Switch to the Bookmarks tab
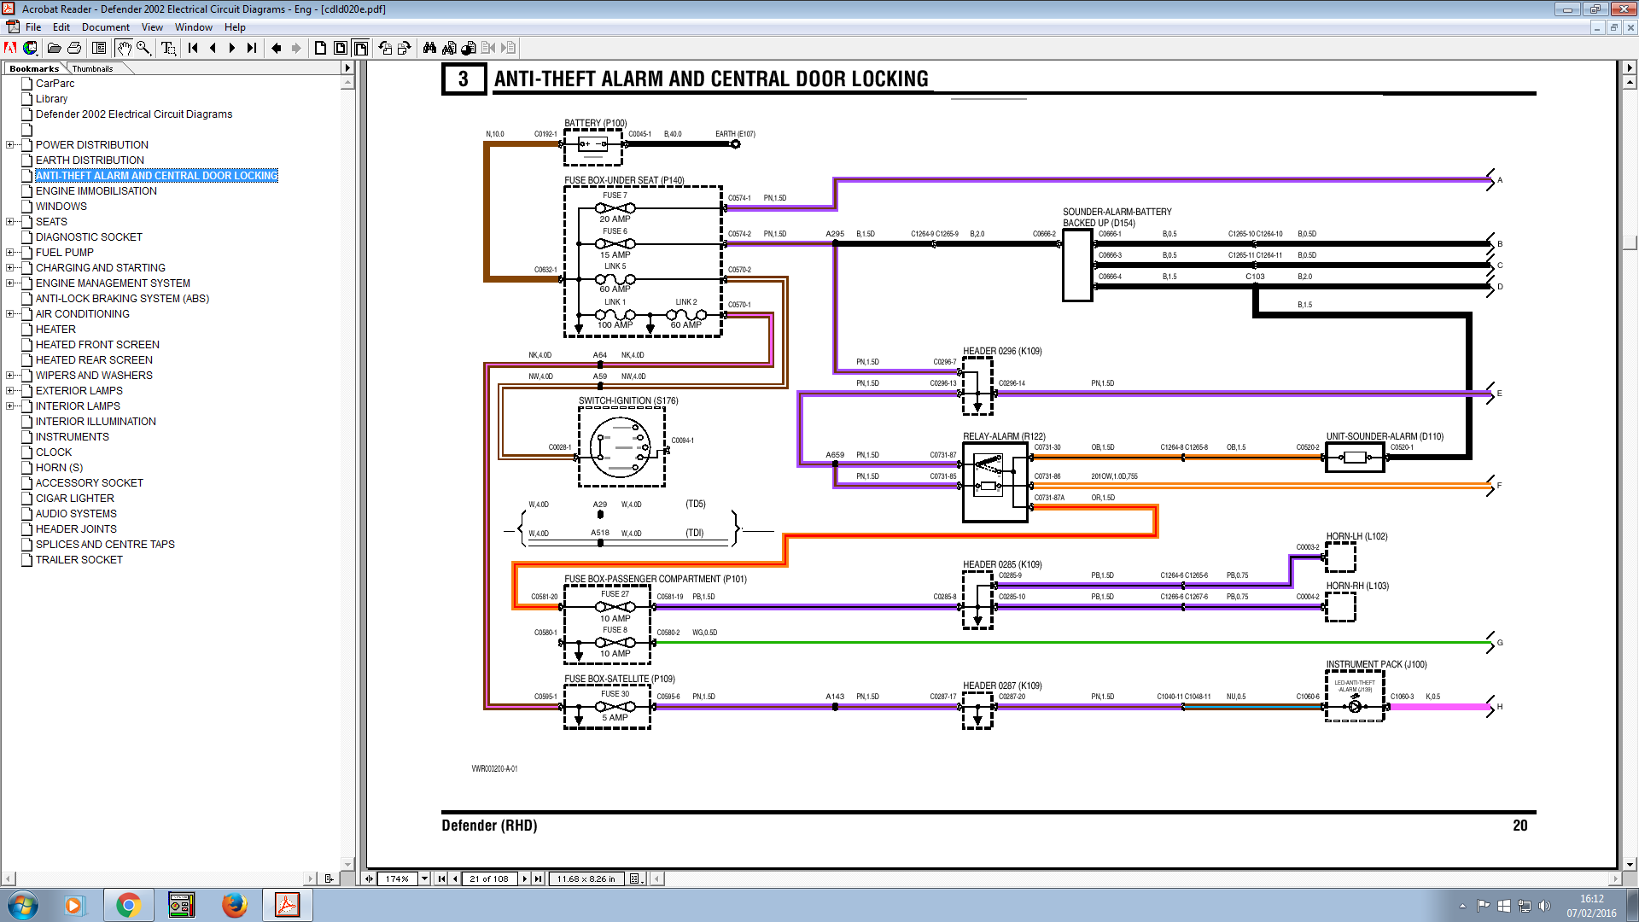Viewport: 1639px width, 922px height. (34, 68)
